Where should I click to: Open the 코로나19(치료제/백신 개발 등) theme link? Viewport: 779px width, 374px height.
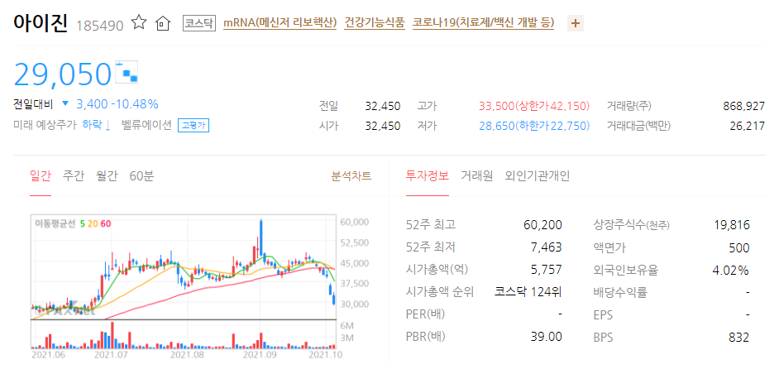click(484, 23)
